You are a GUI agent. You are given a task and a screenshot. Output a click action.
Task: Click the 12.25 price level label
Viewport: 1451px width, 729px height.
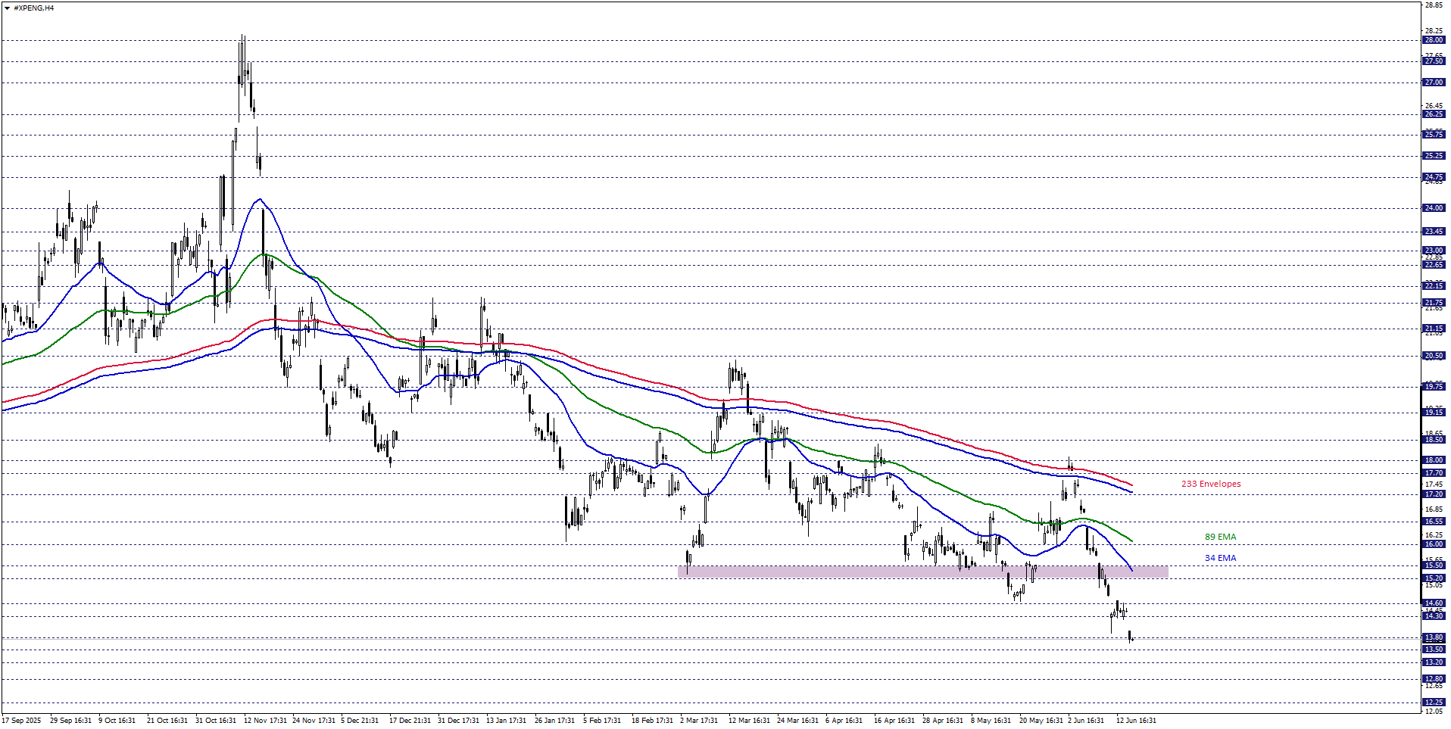tap(1434, 703)
